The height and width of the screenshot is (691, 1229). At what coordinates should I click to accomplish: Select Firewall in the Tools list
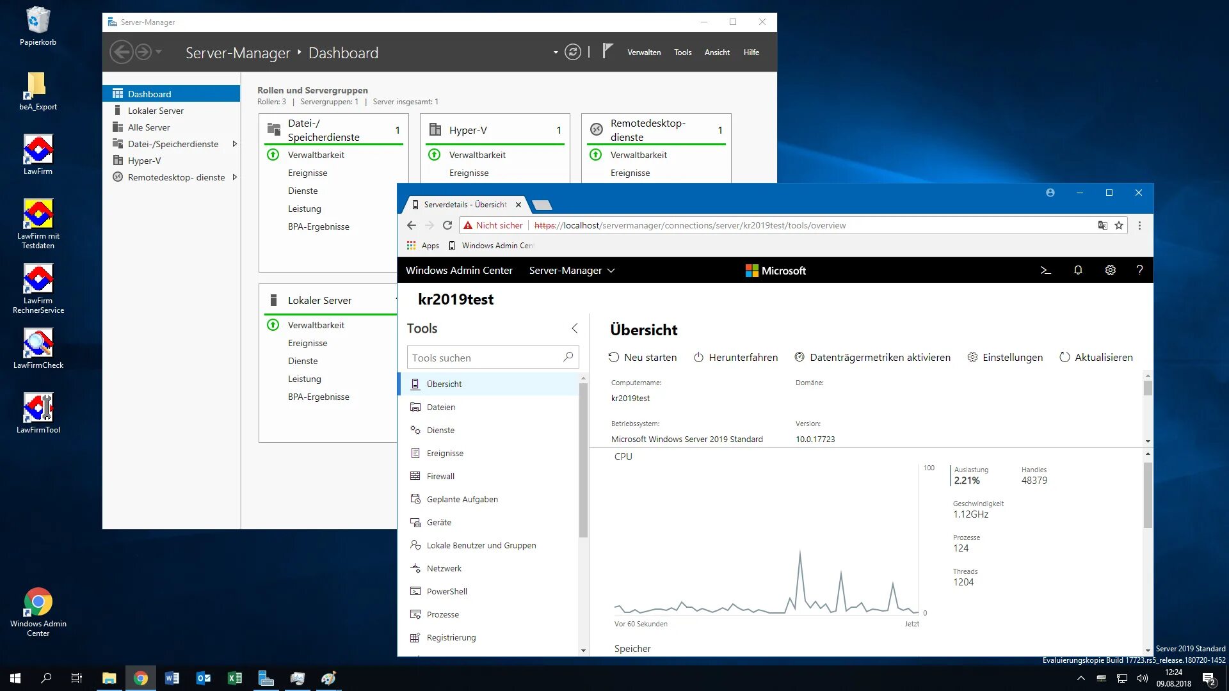point(490,476)
